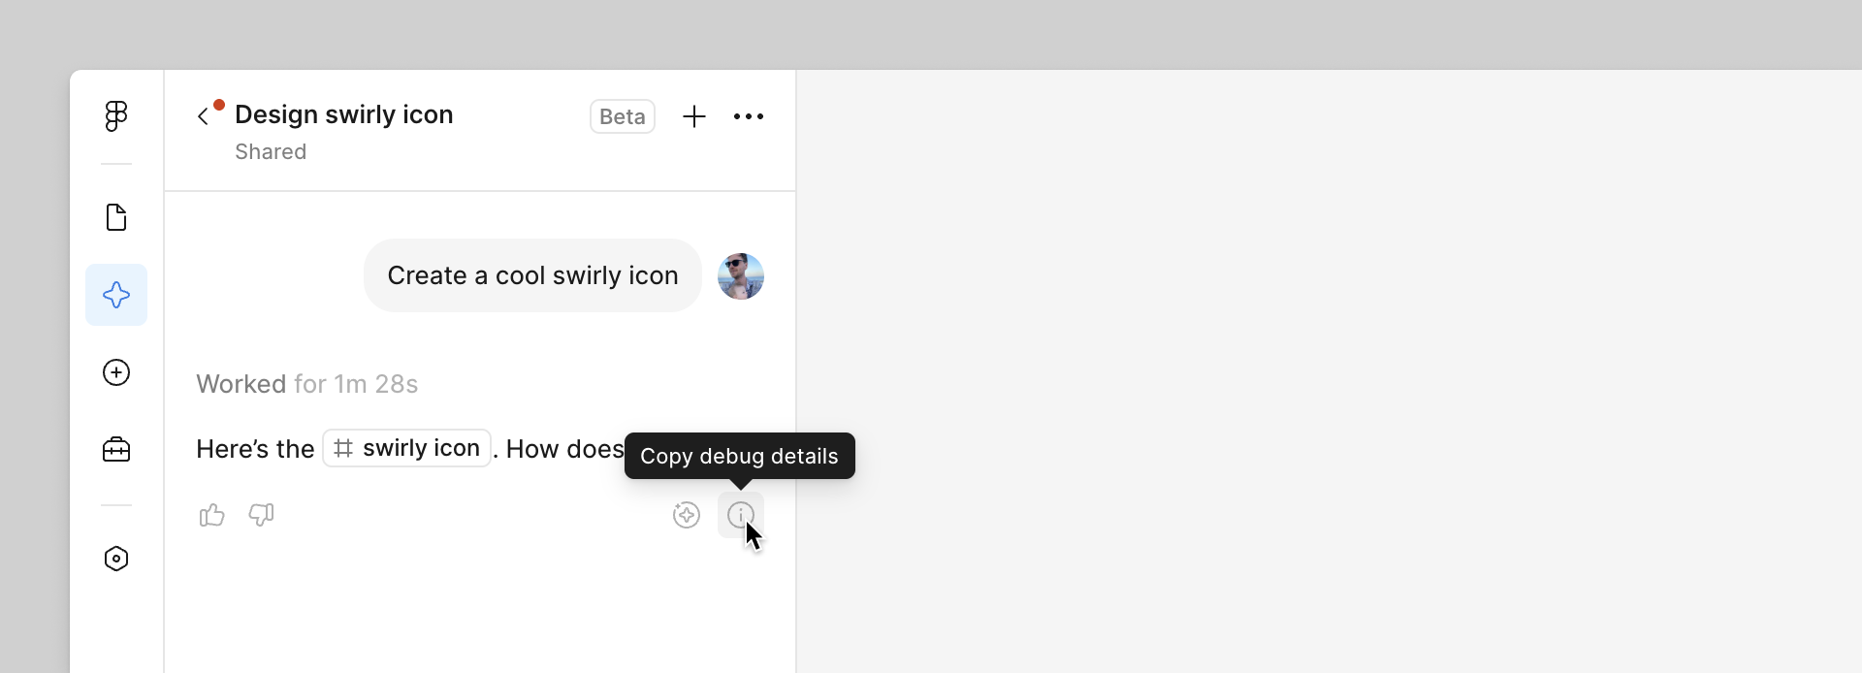Copy debug details with the info icon
This screenshot has width=1862, height=673.
[741, 515]
